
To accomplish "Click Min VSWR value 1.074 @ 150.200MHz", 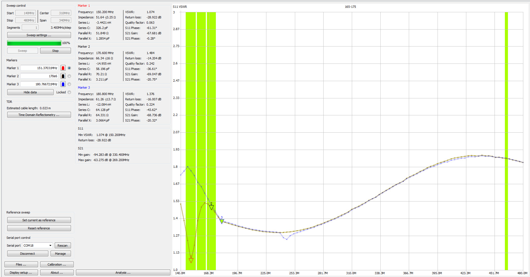I will point(111,135).
